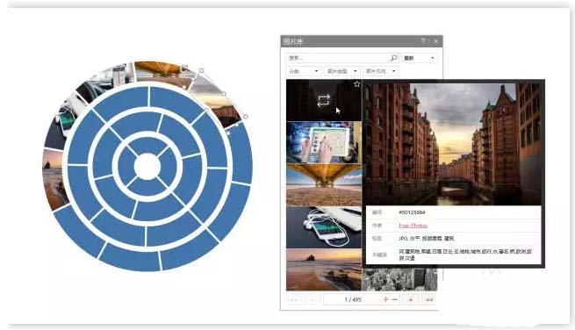The width and height of the screenshot is (575, 330).
Task: Click the Free-Photos author link
Action: click(413, 226)
